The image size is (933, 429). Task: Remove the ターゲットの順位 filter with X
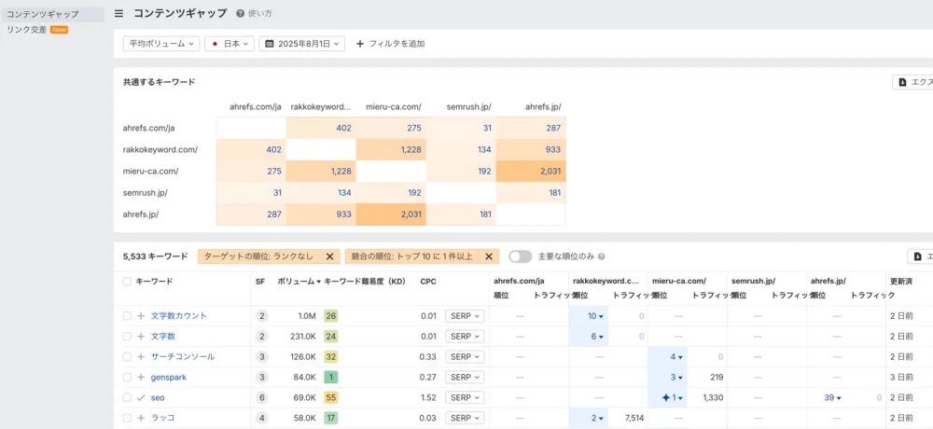click(329, 256)
